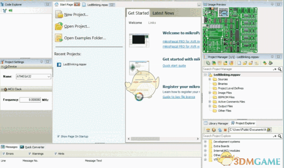Screen dimensions: 284x168
Task: Select the Get Started tab
Action: pyautogui.click(x=138, y=13)
